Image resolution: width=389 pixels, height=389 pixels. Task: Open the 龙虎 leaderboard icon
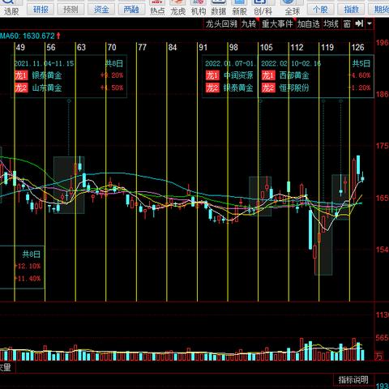[178, 7]
